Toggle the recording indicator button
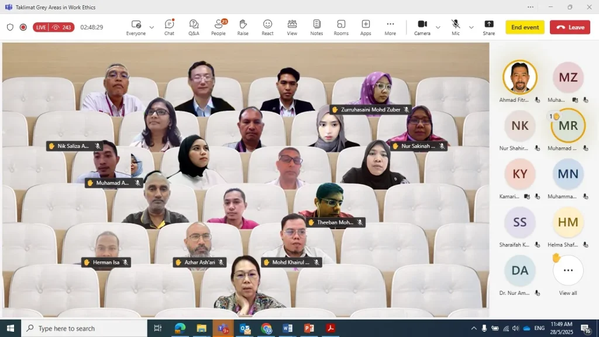 (x=23, y=27)
